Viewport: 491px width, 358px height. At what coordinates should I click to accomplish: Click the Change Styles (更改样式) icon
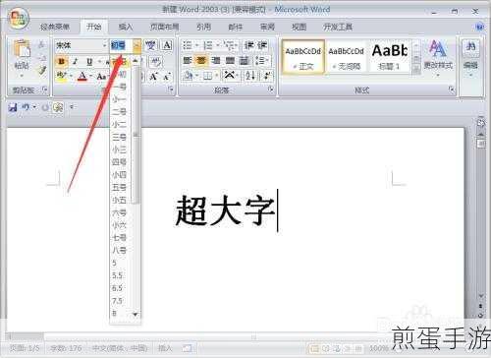point(438,48)
